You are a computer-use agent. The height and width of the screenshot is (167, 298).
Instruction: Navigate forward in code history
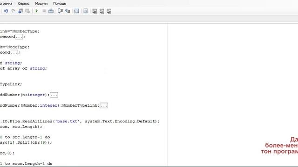pos(27,11)
